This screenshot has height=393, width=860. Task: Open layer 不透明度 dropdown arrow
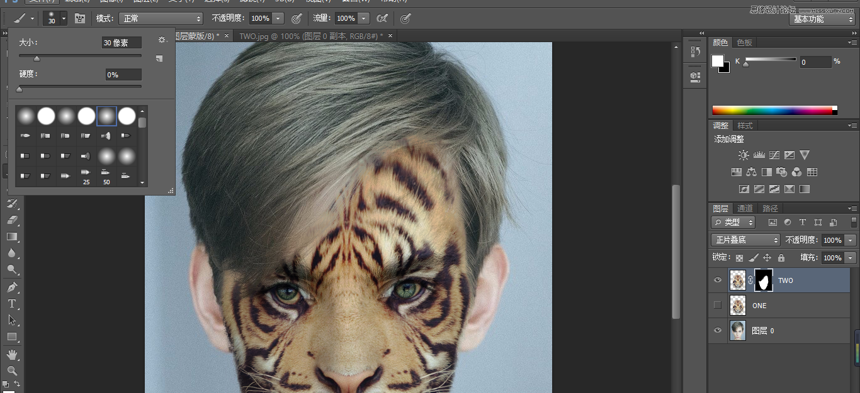pyautogui.click(x=851, y=240)
